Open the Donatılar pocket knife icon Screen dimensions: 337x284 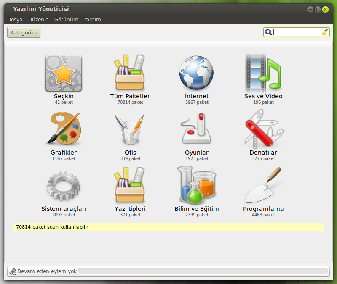(x=264, y=129)
